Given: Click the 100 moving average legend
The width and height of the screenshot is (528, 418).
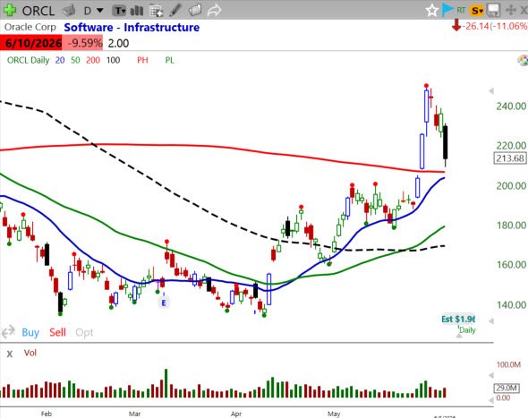Looking at the screenshot, I should tap(113, 60).
